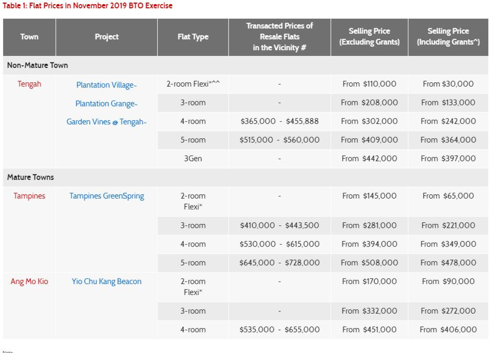This screenshot has height=353, width=493.
Task: Click the Transacted Prices column header
Action: coord(279,37)
